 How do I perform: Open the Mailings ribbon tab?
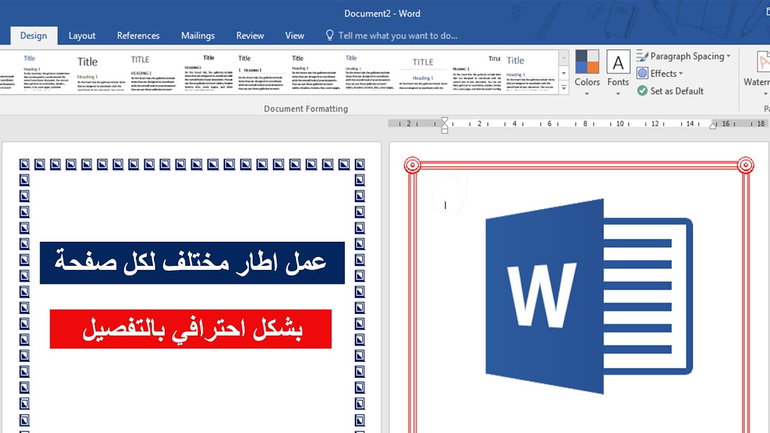pyautogui.click(x=198, y=35)
